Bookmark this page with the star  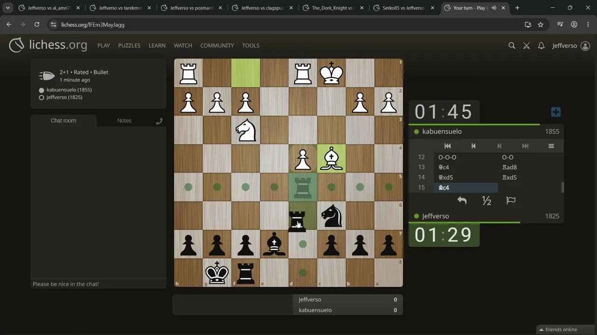click(x=541, y=25)
